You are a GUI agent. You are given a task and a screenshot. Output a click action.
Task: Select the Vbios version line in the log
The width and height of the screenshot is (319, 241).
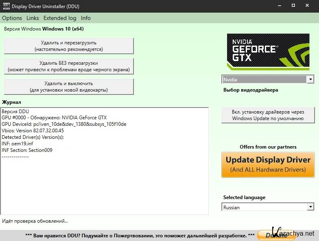pos(33,131)
